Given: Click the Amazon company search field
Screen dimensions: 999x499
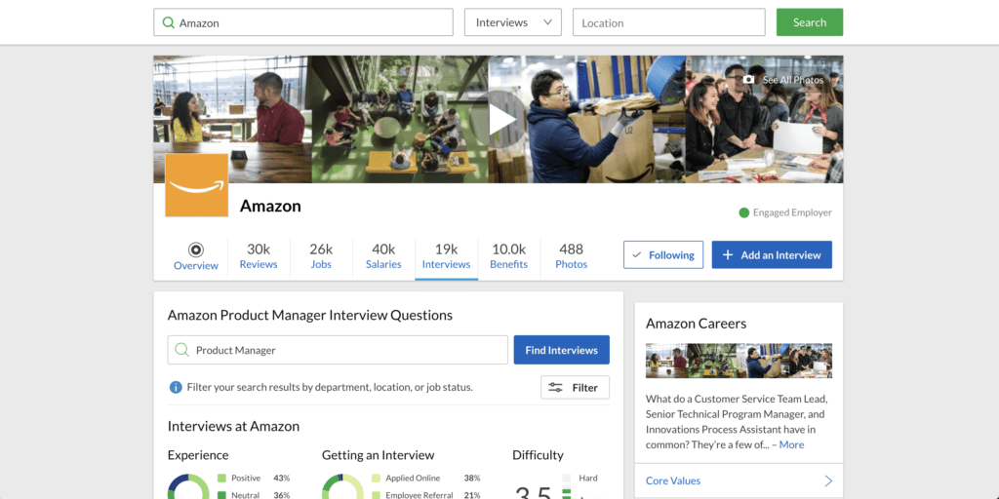Looking at the screenshot, I should click(303, 22).
